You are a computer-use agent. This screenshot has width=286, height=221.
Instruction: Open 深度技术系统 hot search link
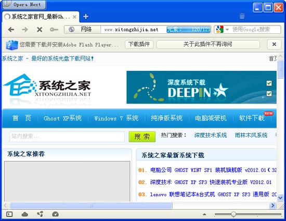coord(211,136)
